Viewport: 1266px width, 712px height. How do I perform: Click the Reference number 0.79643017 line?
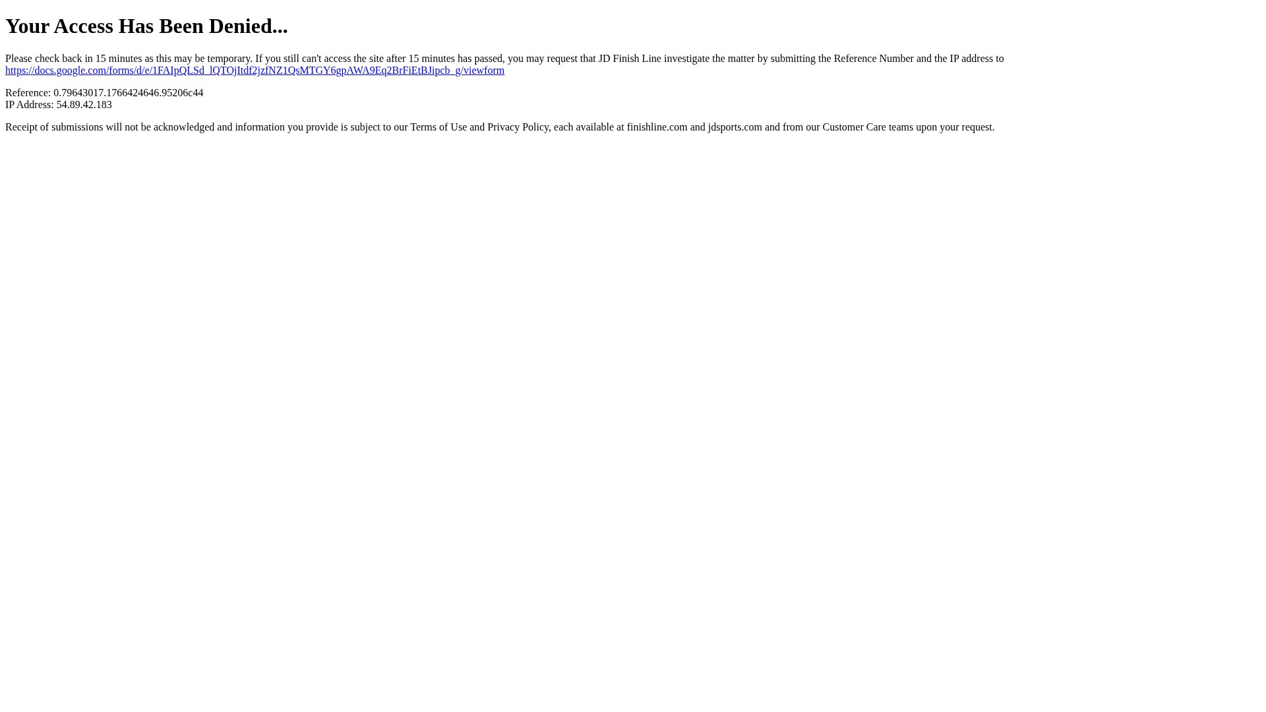104,93
